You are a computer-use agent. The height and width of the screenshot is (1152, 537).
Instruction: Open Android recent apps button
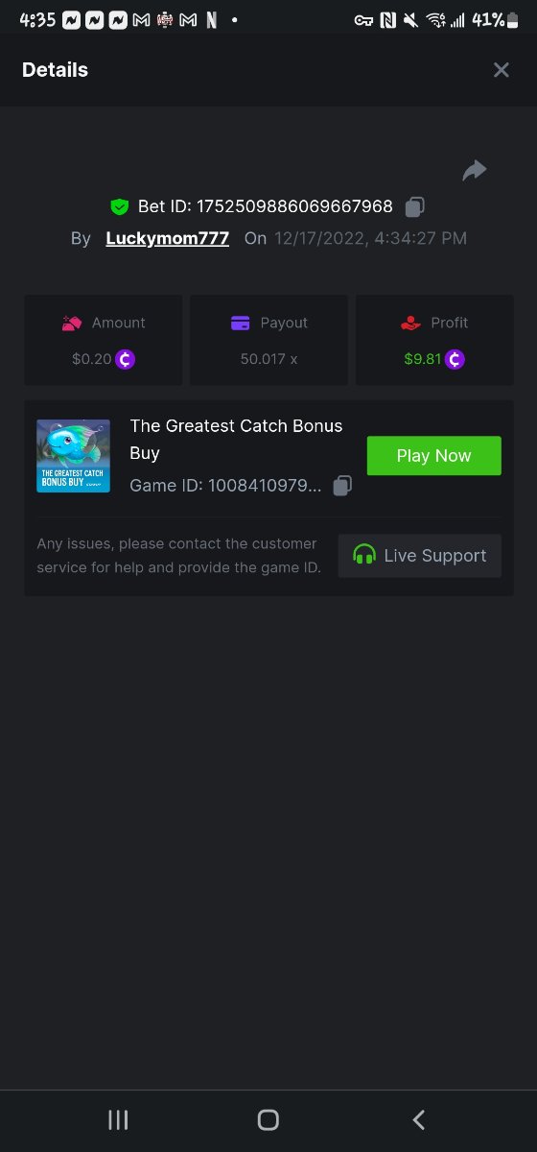coord(118,1119)
